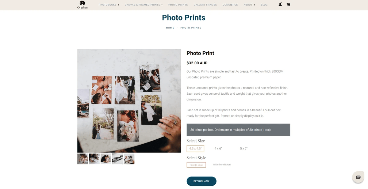Expand the About menu
The width and height of the screenshot is (368, 189).
[x=249, y=5]
